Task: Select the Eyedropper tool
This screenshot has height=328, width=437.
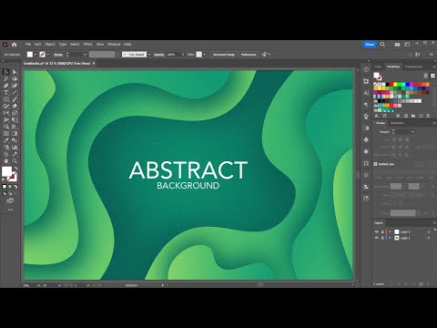Action: click(x=6, y=140)
